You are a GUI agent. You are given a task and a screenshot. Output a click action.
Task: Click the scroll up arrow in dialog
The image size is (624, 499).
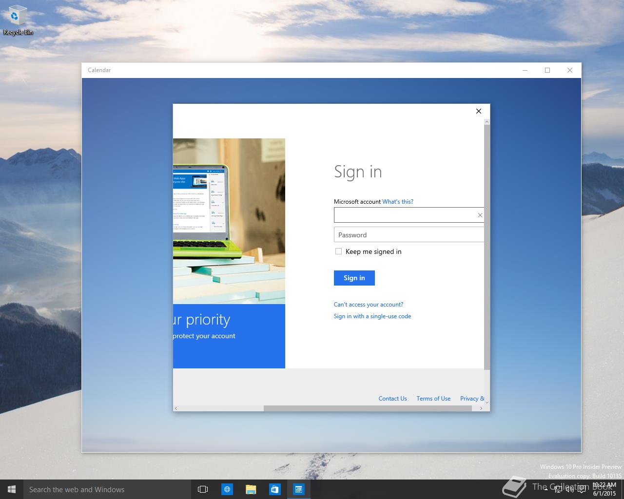tap(487, 121)
